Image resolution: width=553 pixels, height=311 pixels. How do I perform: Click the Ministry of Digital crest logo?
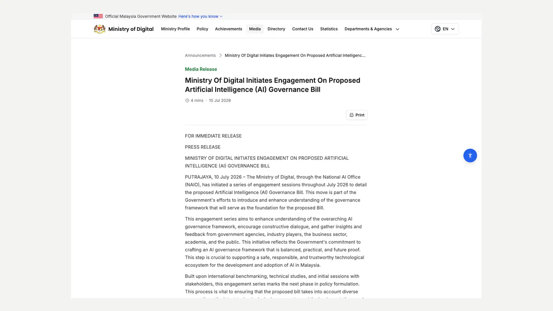[x=100, y=29]
